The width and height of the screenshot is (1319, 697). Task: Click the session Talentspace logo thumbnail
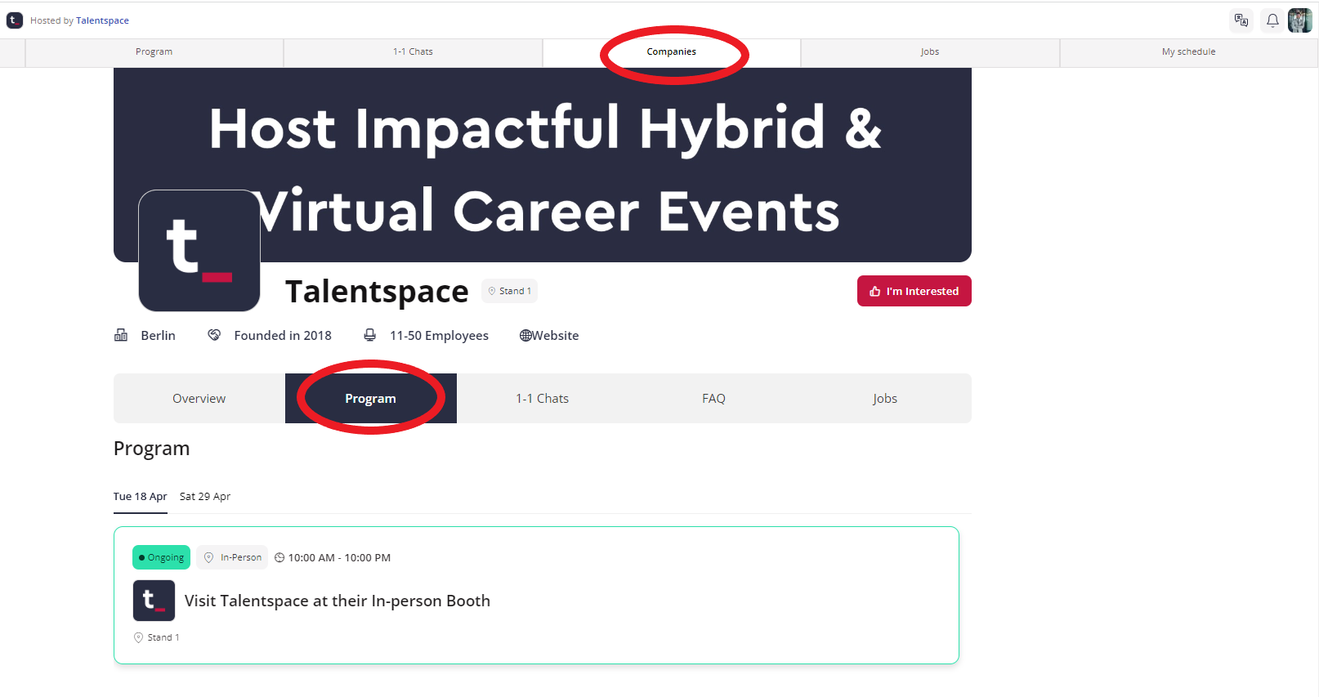154,601
